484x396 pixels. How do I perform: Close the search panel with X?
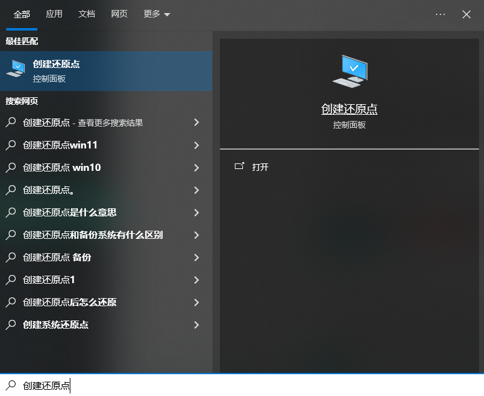pos(467,14)
